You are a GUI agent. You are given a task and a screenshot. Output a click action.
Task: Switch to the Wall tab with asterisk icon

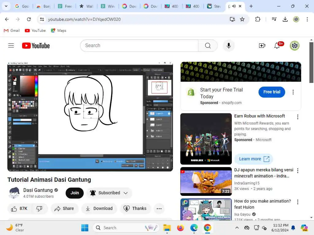(86, 6)
